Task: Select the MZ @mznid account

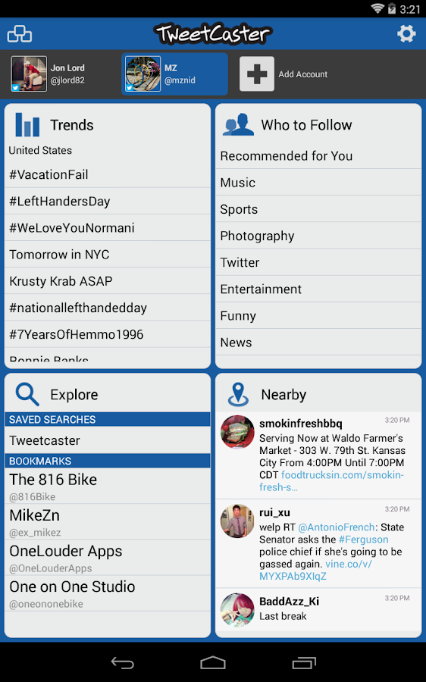Action: pos(174,74)
